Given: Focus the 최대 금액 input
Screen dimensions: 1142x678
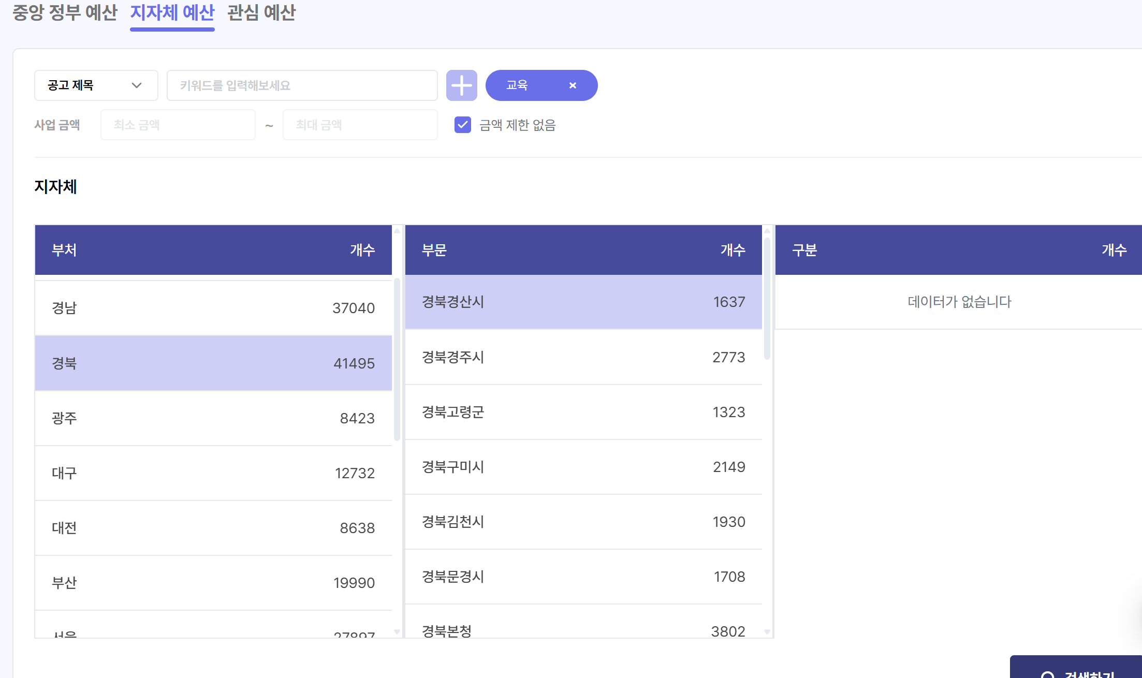Looking at the screenshot, I should 360,125.
